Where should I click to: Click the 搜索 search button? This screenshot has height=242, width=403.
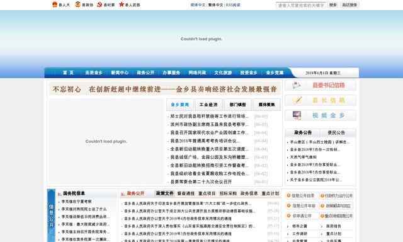(x=333, y=5)
